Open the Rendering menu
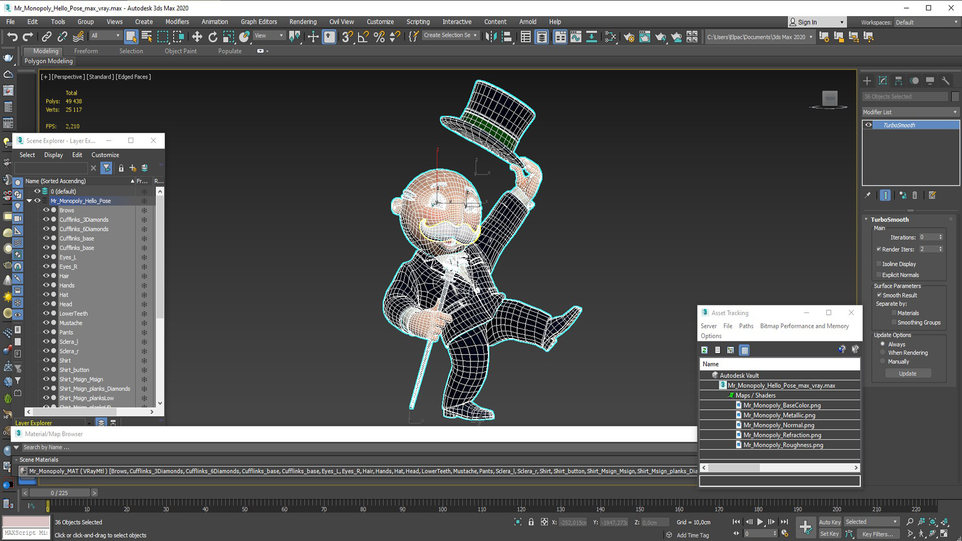 tap(303, 22)
